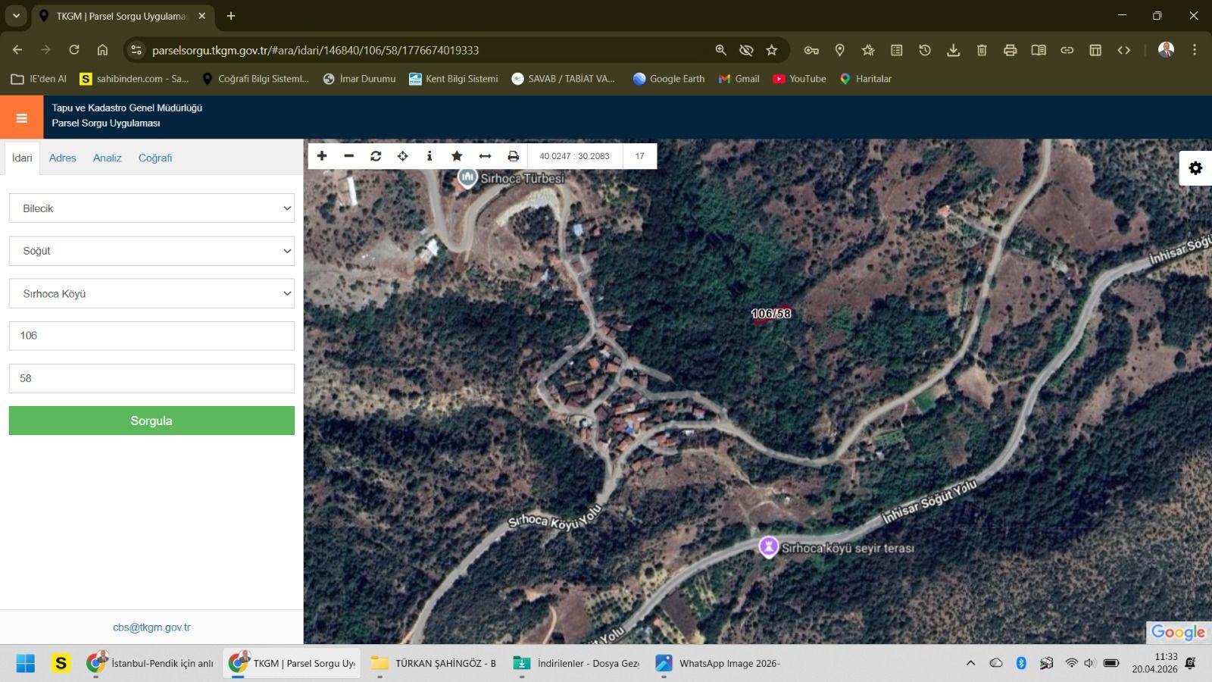The image size is (1212, 682).
Task: Activate the locate crosshair map tool
Action: pyautogui.click(x=403, y=156)
